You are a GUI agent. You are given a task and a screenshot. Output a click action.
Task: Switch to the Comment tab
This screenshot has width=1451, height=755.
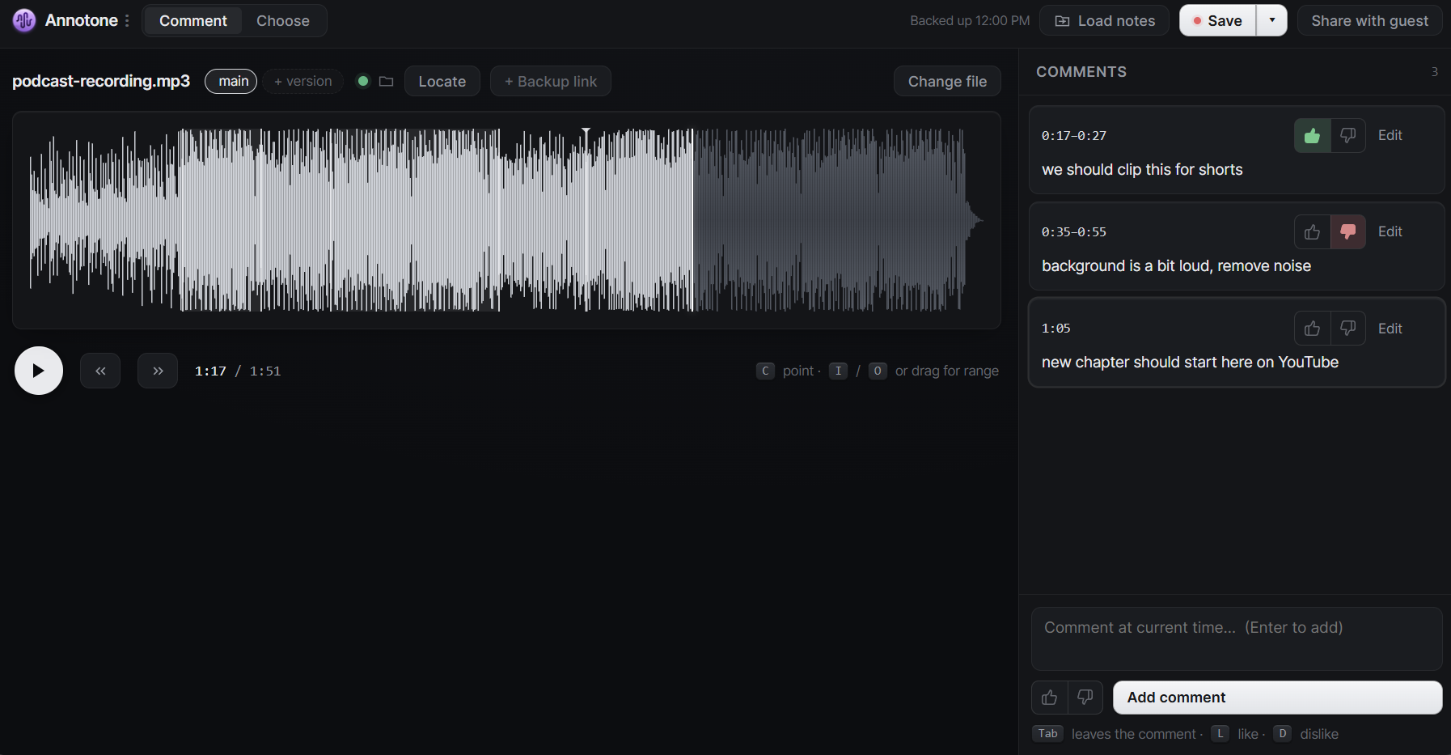[192, 20]
